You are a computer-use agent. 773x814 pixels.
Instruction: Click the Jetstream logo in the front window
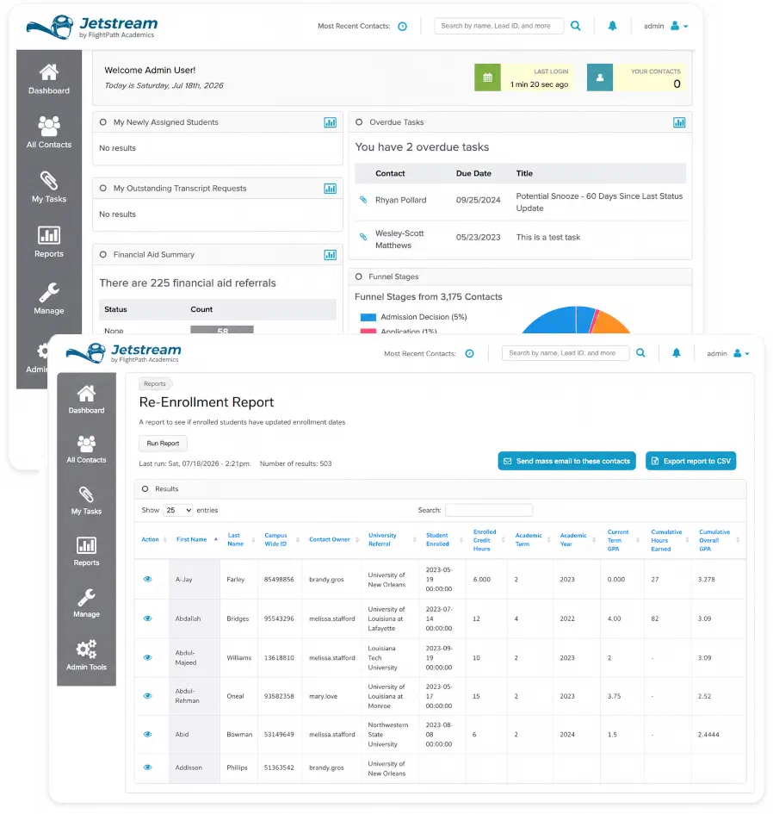pos(123,353)
